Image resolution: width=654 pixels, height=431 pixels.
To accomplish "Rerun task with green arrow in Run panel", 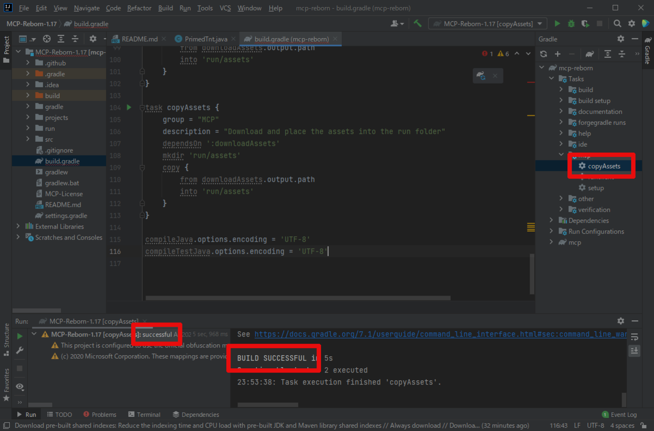I will coord(20,336).
